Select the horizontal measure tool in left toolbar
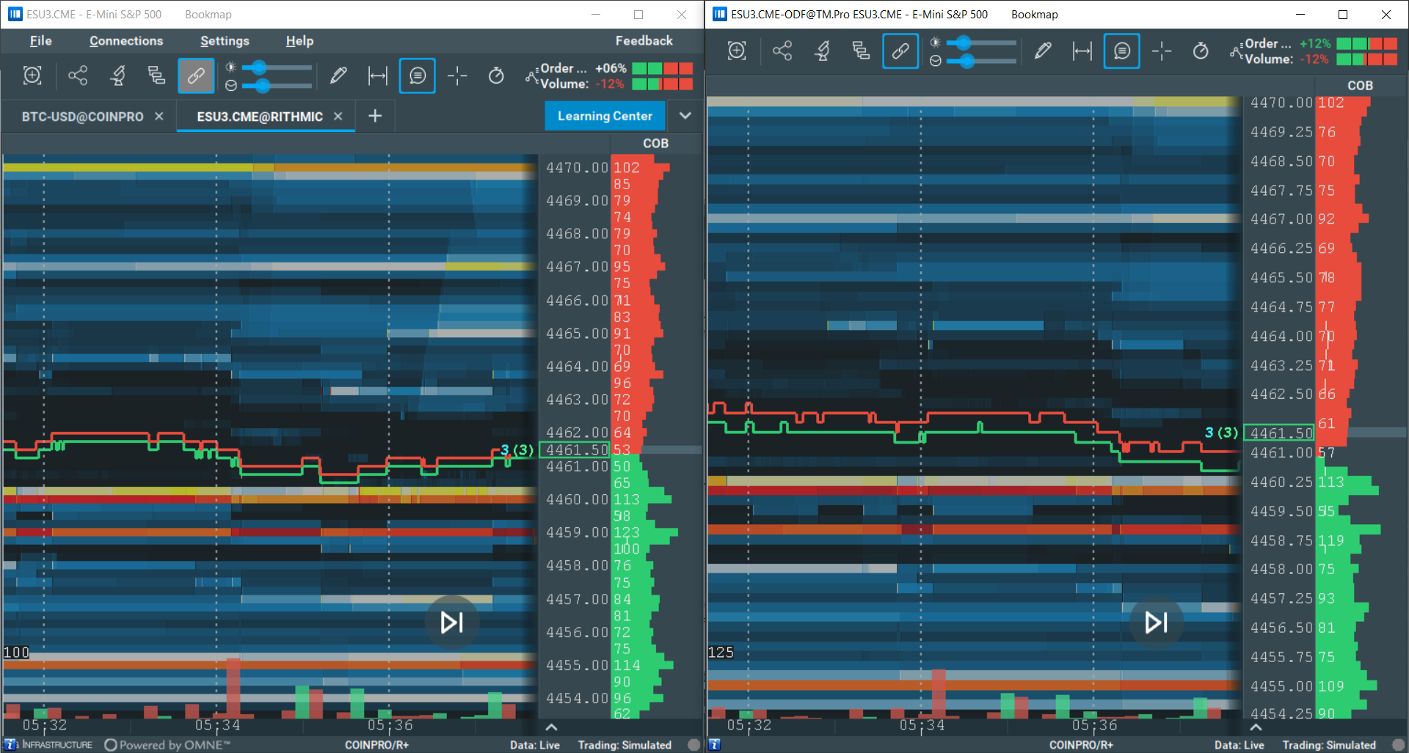The width and height of the screenshot is (1409, 753). 378,76
